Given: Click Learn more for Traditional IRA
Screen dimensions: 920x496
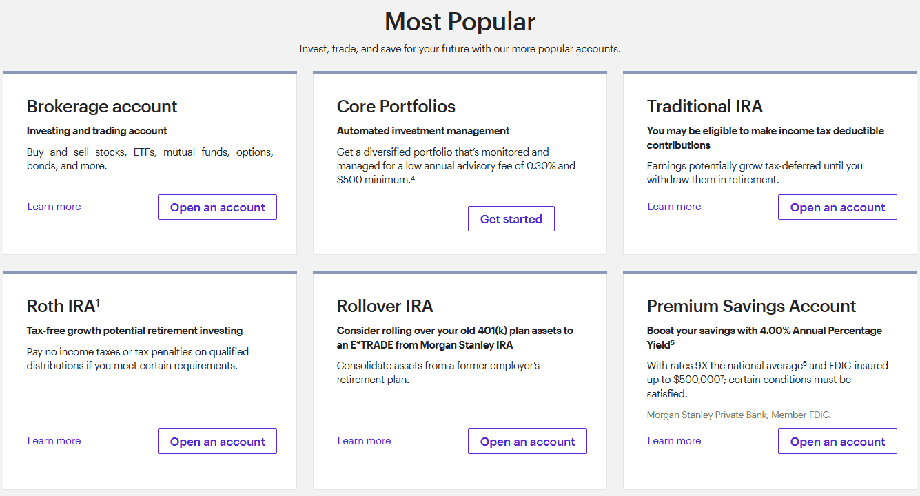Looking at the screenshot, I should pyautogui.click(x=674, y=206).
